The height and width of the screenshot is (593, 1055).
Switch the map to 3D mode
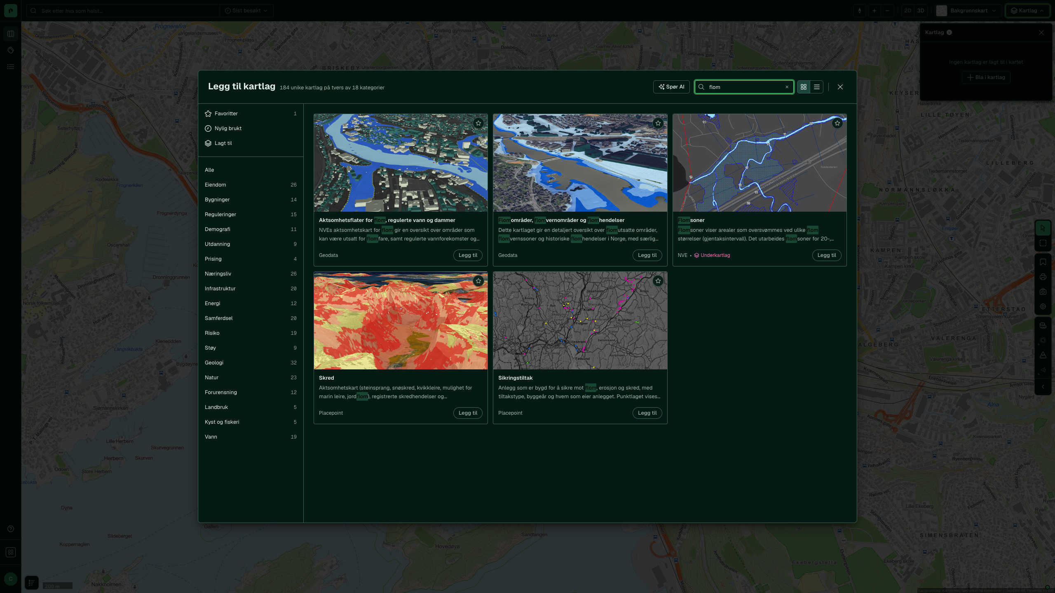(x=921, y=11)
